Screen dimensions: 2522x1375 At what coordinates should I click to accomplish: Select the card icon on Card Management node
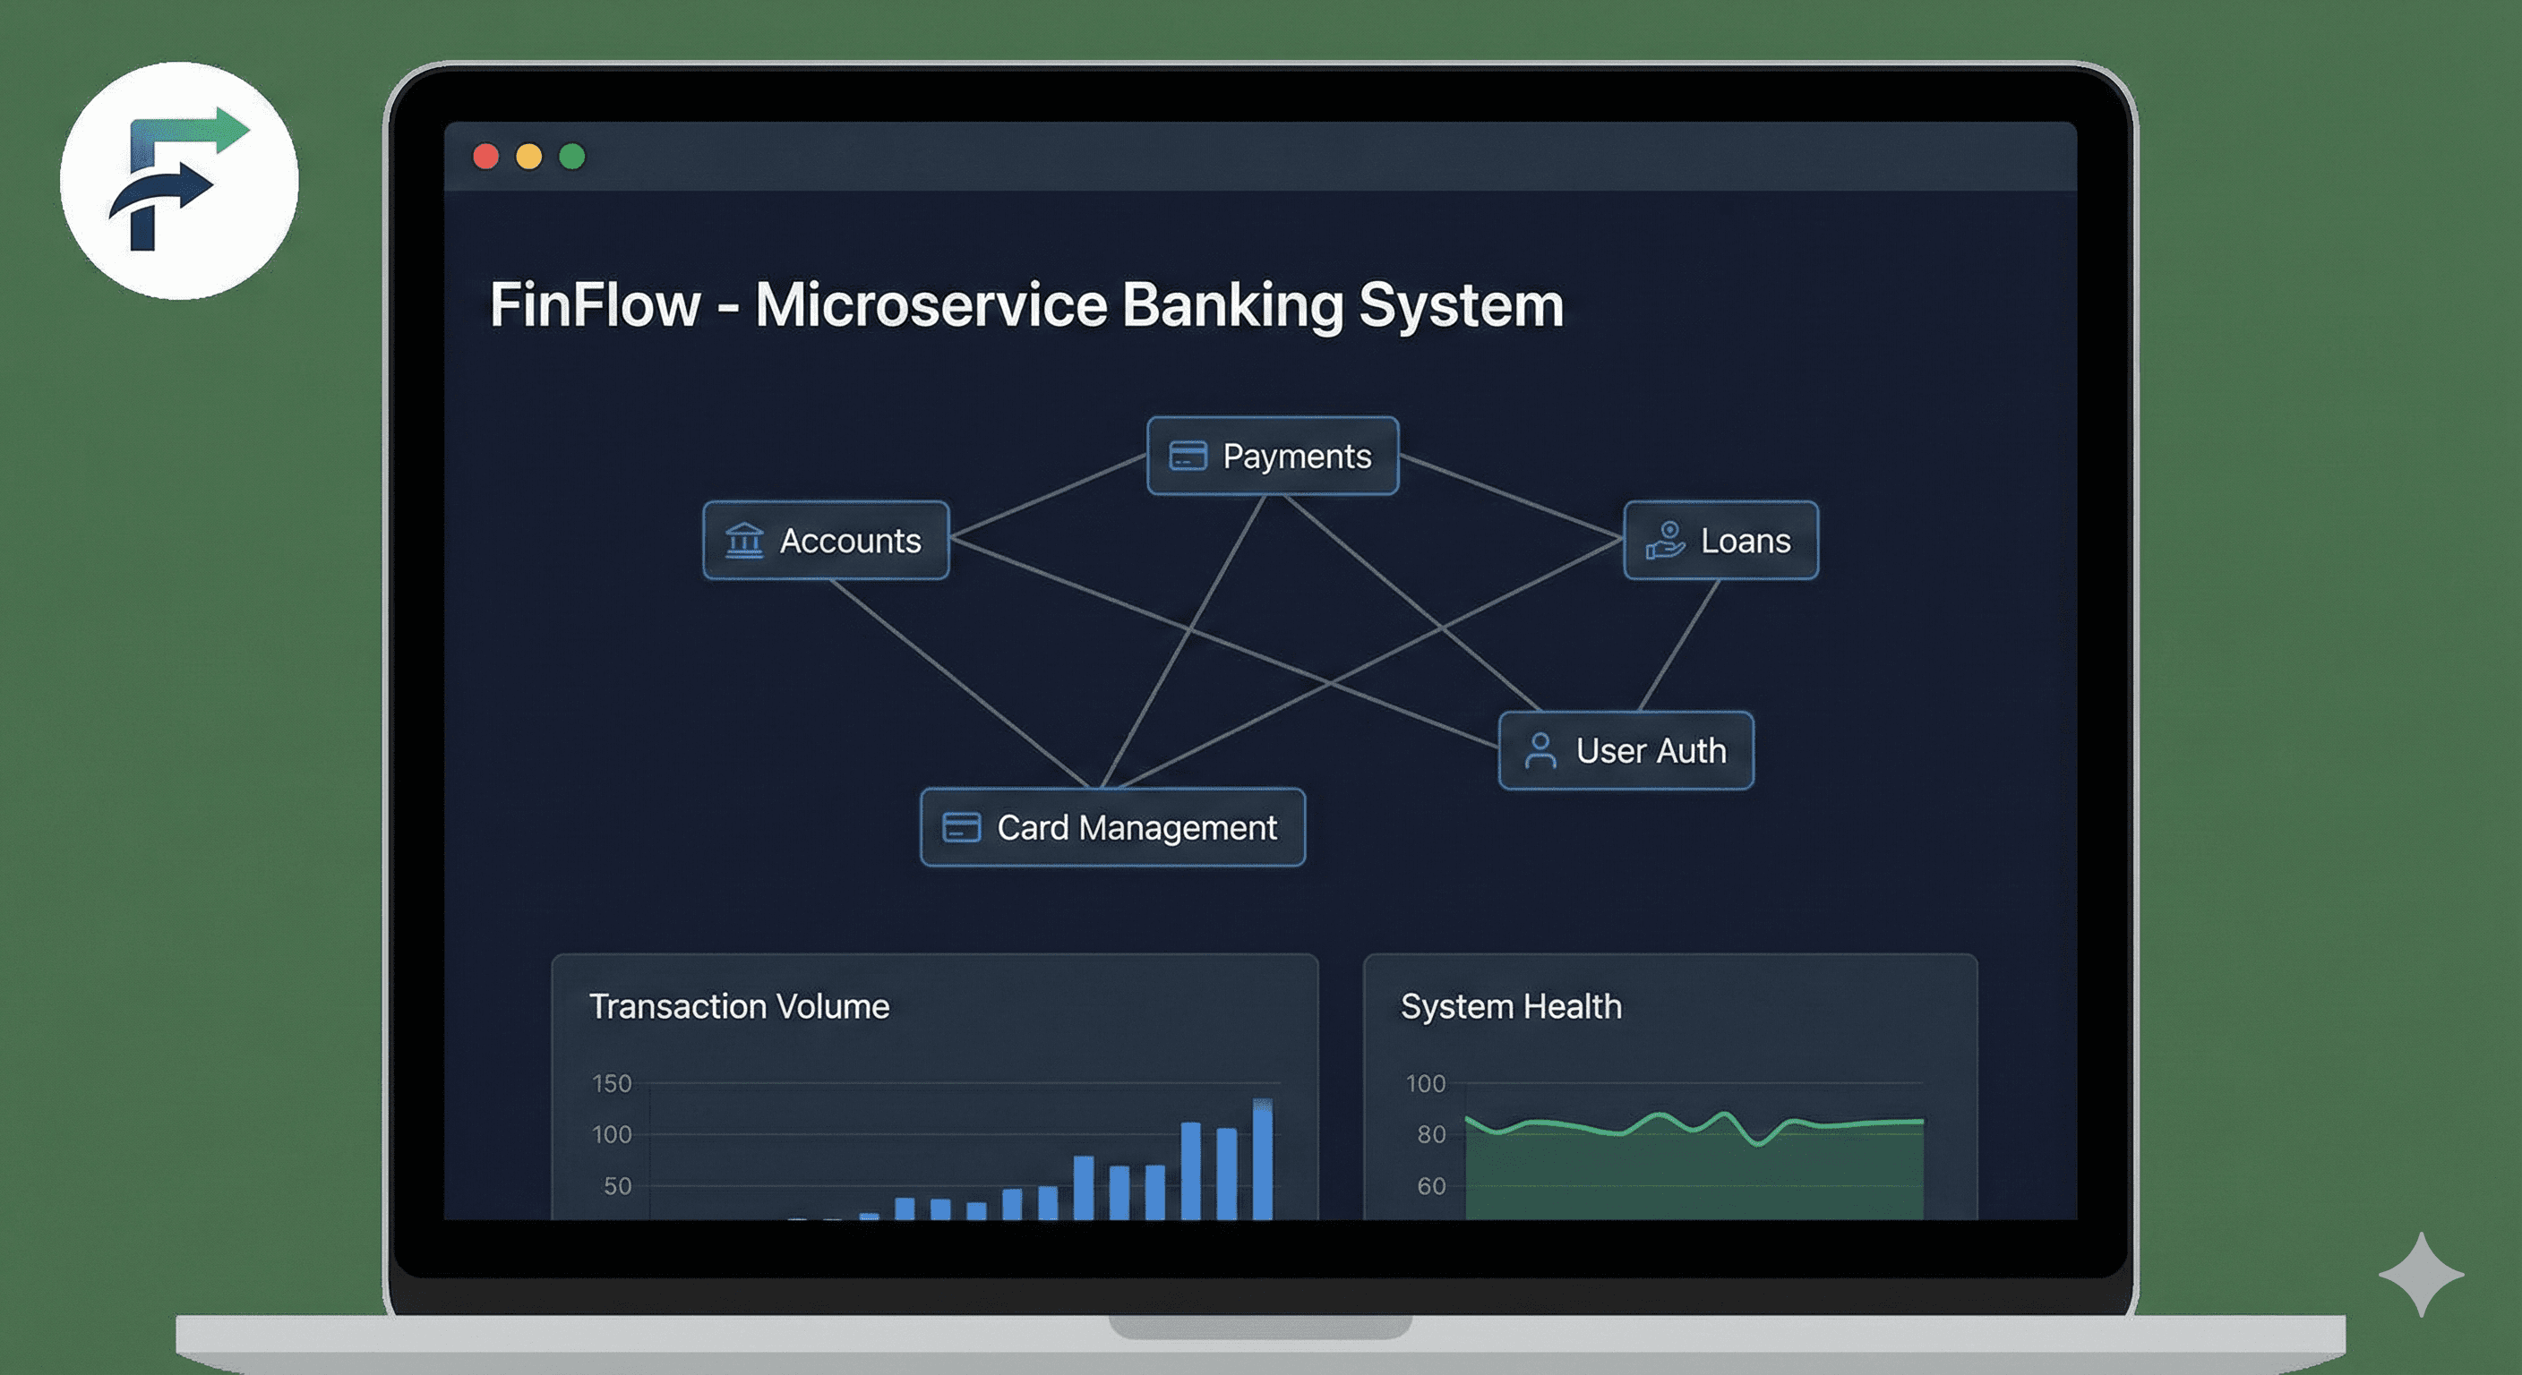[x=965, y=828]
